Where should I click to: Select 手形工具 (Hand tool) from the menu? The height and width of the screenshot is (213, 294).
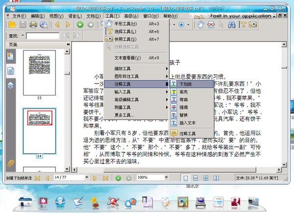pyautogui.click(x=125, y=24)
